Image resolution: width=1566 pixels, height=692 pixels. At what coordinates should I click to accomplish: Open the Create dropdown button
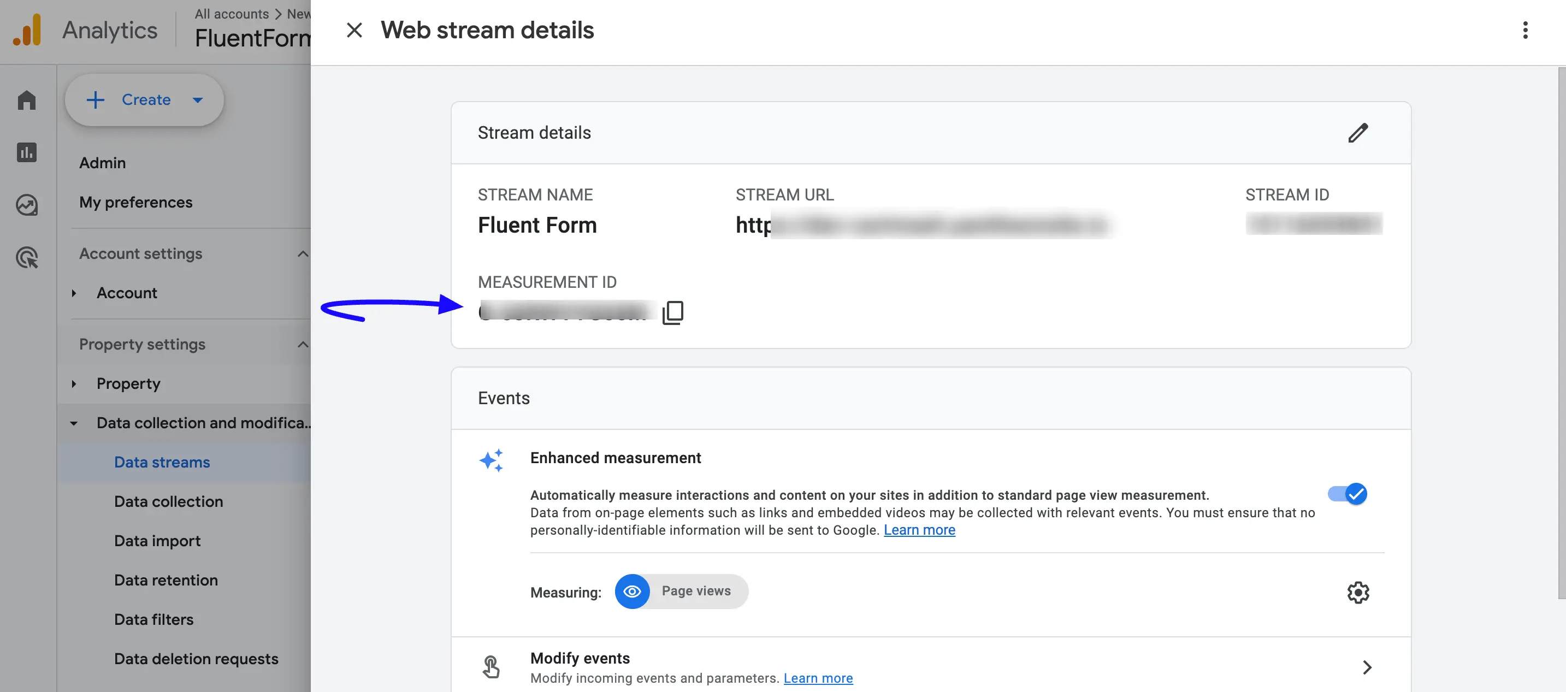click(x=144, y=100)
